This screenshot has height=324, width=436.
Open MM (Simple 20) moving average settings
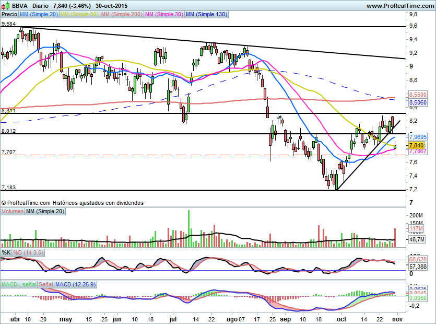(x=40, y=15)
